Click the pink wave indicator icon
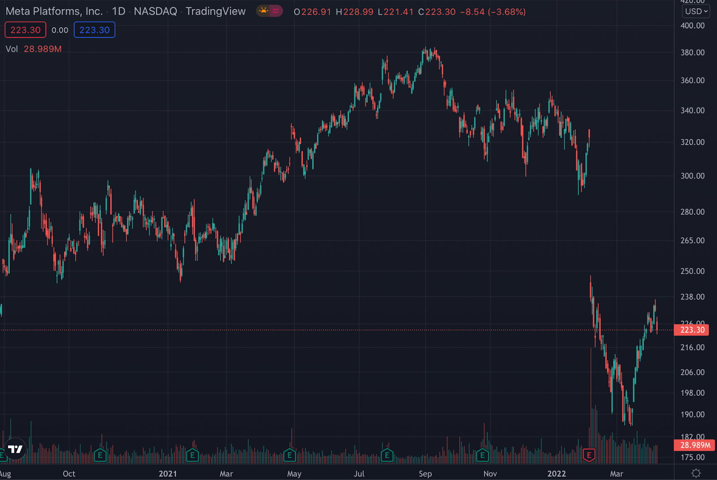This screenshot has height=480, width=717. click(276, 11)
